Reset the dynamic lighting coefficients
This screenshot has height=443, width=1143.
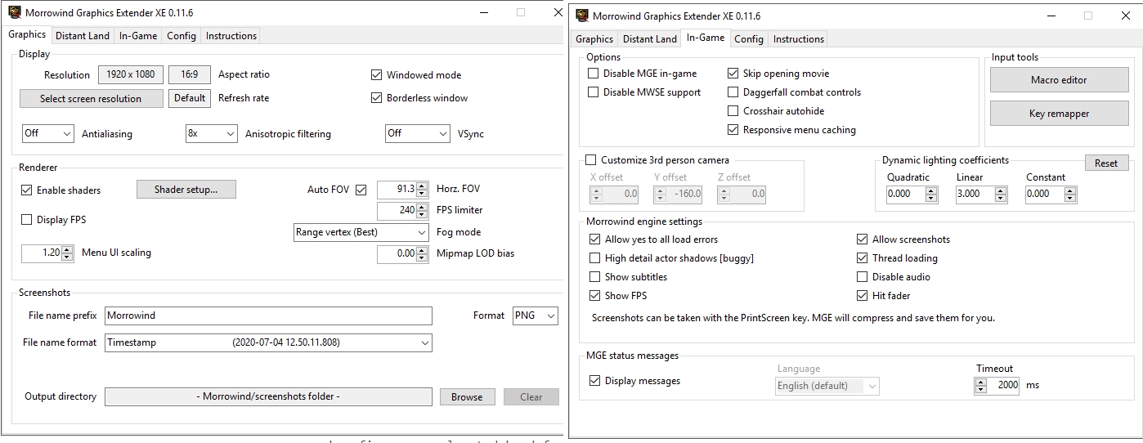[1105, 163]
